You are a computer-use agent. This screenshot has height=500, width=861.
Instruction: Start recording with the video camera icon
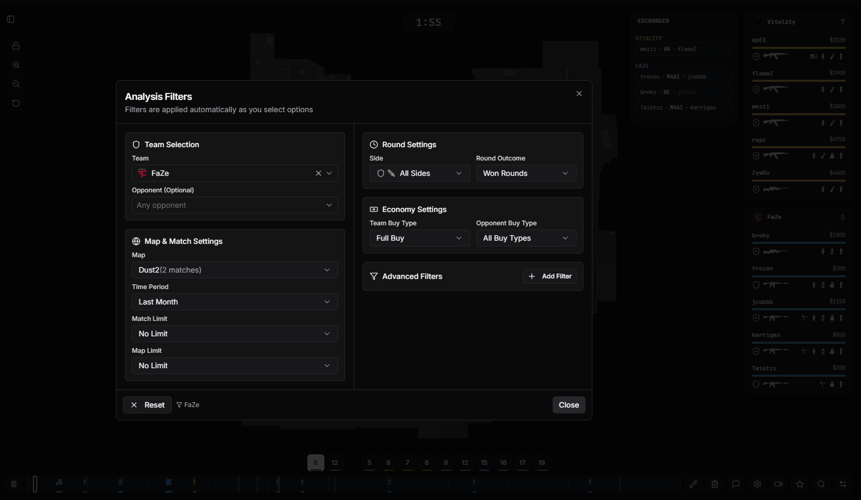coord(779,484)
